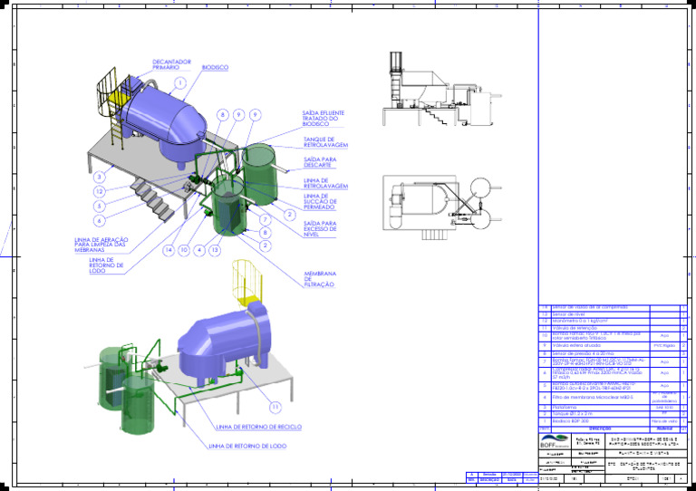Click item balloon number 4

(199, 250)
